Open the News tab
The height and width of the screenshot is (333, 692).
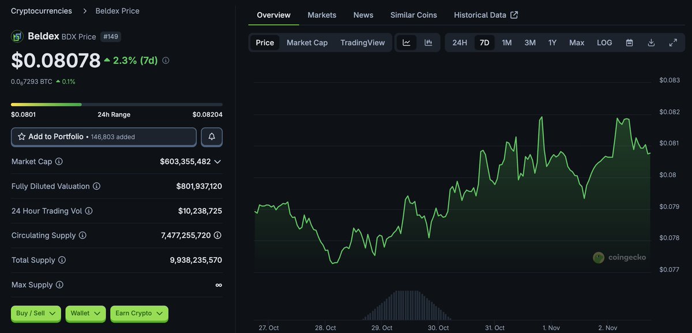[x=363, y=15]
